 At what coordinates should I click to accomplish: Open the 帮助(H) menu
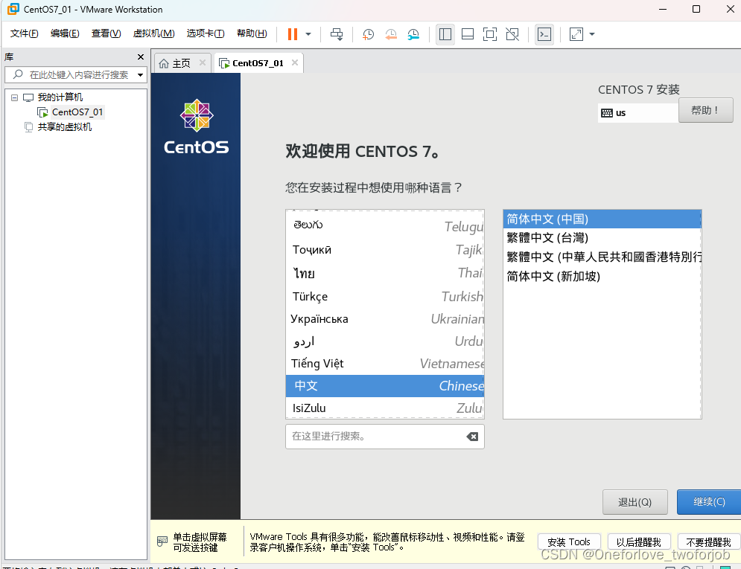(252, 33)
